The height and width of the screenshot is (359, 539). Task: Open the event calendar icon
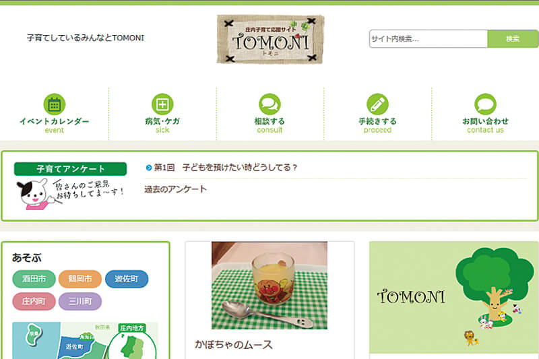tap(55, 104)
